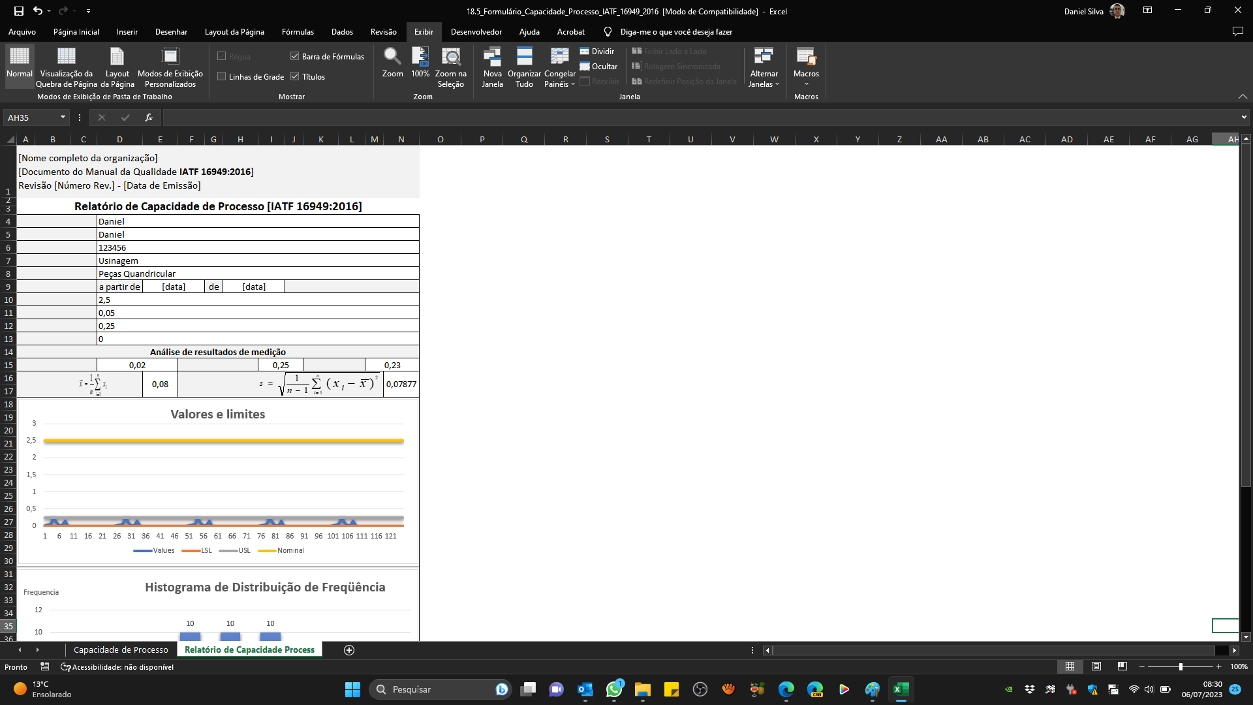The height and width of the screenshot is (705, 1253).
Task: Open WhatsApp from the taskbar
Action: point(614,690)
